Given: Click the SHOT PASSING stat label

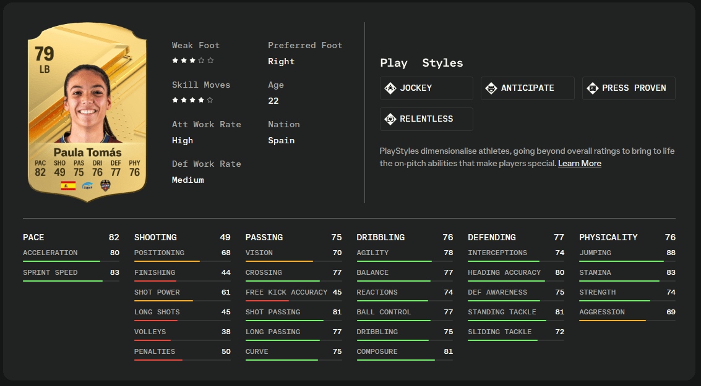Looking at the screenshot, I should click(x=273, y=312).
